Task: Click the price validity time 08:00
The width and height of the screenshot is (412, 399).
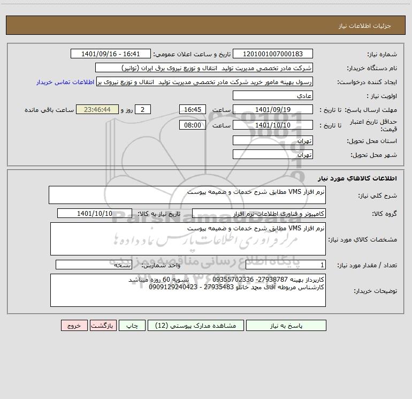Action: coord(192,125)
